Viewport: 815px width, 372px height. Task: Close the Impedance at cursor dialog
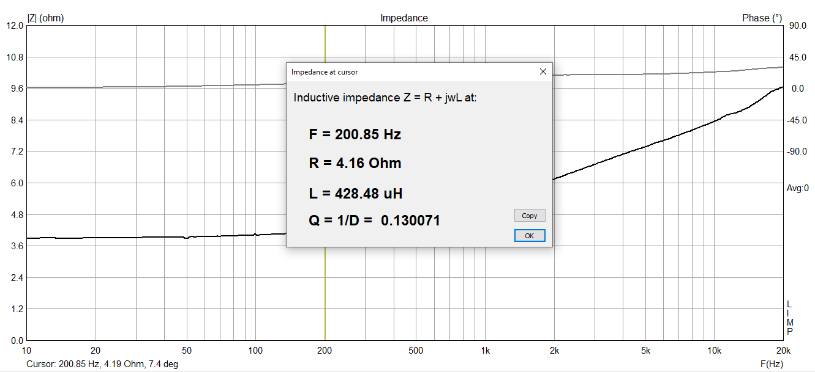click(x=543, y=71)
